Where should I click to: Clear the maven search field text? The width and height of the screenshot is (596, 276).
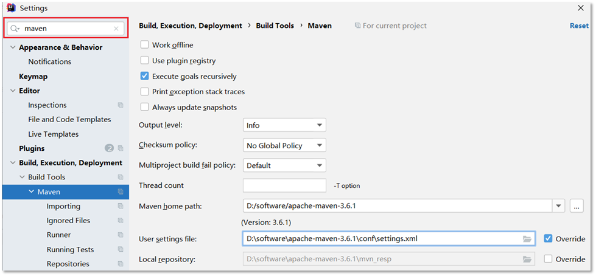(x=116, y=29)
